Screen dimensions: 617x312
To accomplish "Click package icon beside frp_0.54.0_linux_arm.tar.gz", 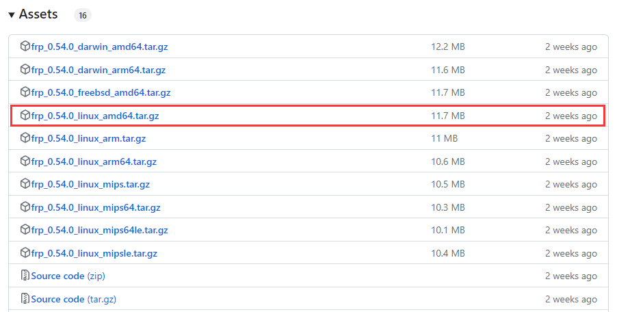I will tap(25, 138).
